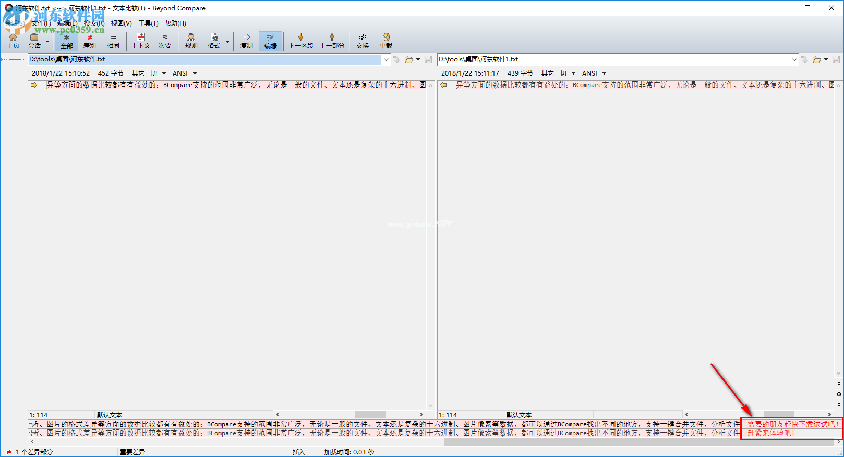Toggle the 相同 (Same) filter

[x=113, y=41]
